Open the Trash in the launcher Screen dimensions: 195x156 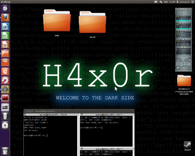click(x=5, y=151)
